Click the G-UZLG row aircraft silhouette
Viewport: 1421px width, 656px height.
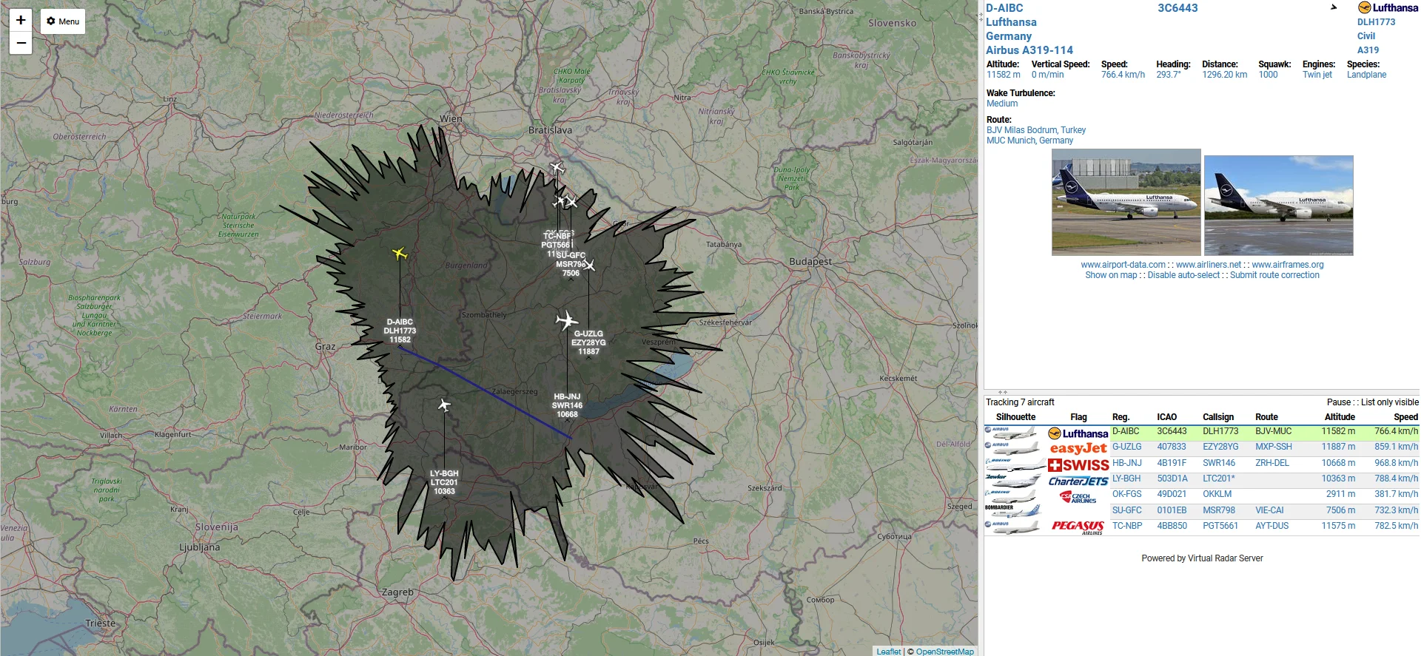pyautogui.click(x=1012, y=448)
